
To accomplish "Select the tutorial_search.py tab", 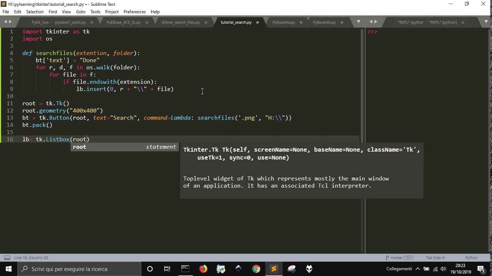I will 236,22.
